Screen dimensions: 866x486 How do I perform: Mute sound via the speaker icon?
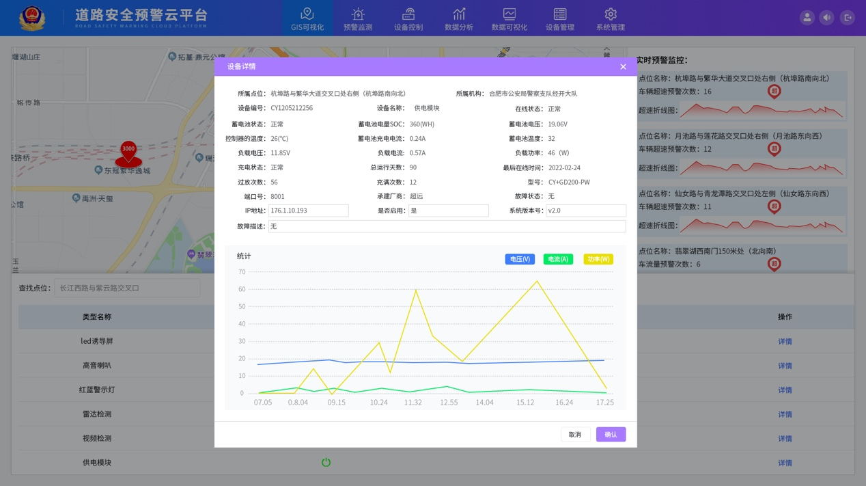[827, 18]
